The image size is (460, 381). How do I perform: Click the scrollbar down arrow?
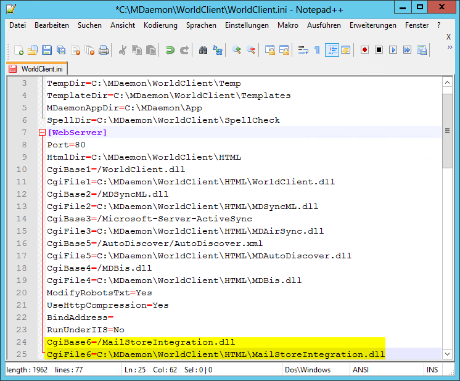pos(448,354)
